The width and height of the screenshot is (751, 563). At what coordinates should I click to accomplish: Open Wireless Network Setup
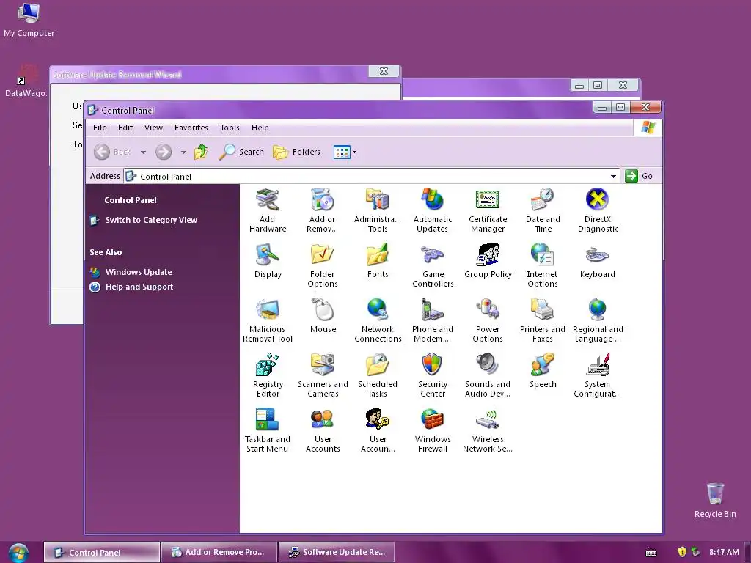point(488,431)
